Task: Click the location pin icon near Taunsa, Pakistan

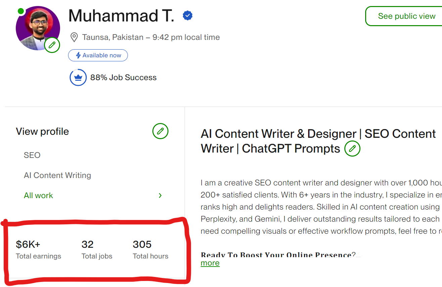Action: 74,37
